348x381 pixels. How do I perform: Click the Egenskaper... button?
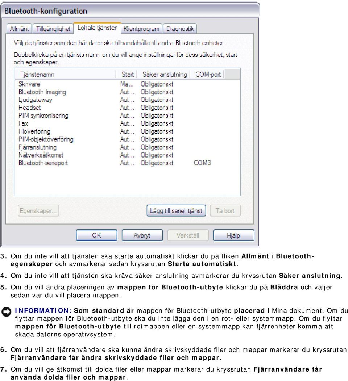(38, 211)
